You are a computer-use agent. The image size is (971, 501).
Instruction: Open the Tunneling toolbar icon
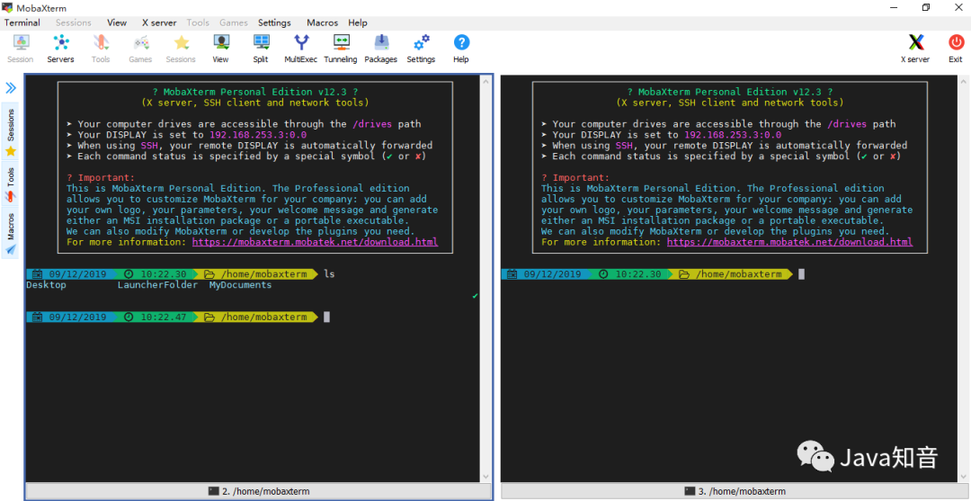click(341, 49)
